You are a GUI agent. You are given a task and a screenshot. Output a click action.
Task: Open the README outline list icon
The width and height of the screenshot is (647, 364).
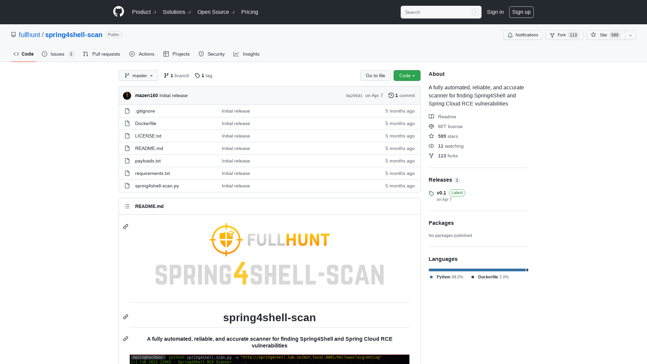pos(127,206)
